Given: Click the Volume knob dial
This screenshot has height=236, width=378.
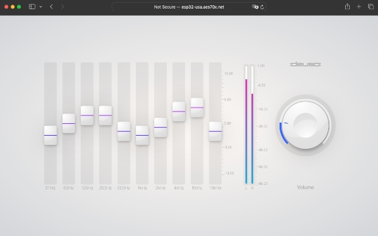Looking at the screenshot, I should coord(305,125).
